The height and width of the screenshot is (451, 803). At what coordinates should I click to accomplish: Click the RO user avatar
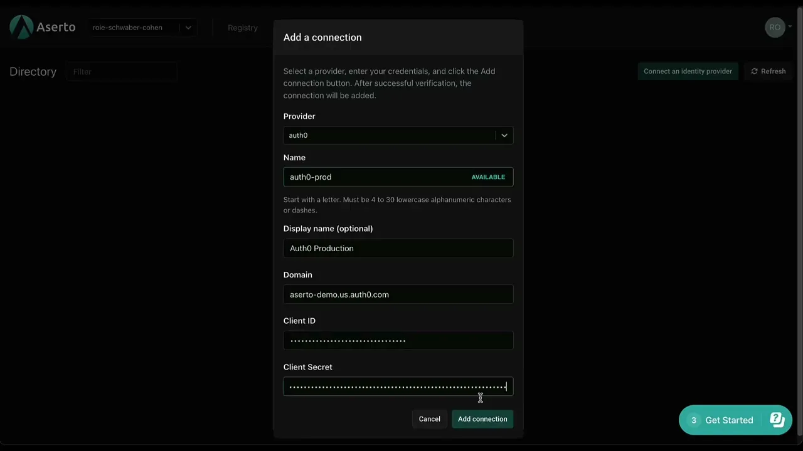[775, 28]
